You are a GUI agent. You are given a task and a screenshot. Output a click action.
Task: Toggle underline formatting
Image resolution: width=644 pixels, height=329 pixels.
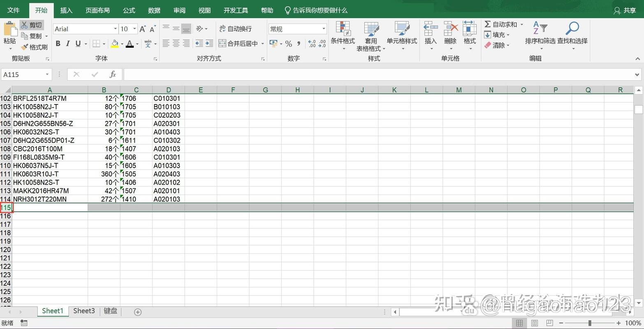(x=77, y=43)
